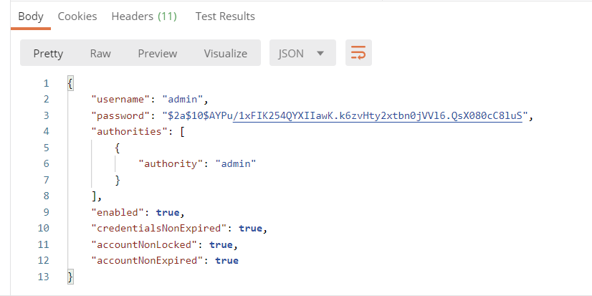Switch to the Body tab
Image resolution: width=592 pixels, height=296 pixels.
pyautogui.click(x=31, y=16)
